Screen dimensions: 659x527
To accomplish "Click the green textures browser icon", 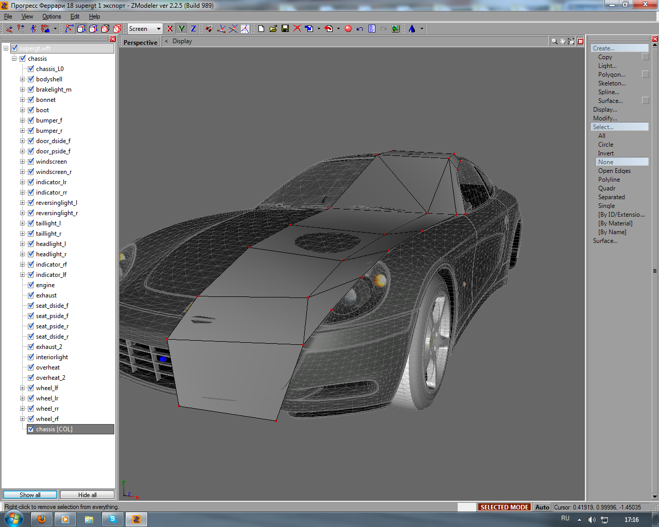I will [395, 29].
